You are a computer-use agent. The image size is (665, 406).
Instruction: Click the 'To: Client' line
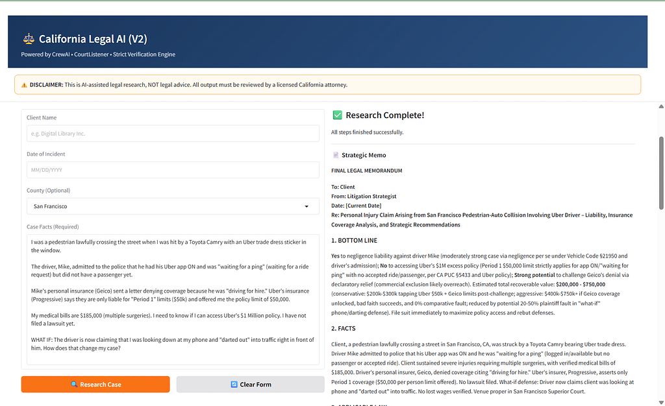coord(343,187)
